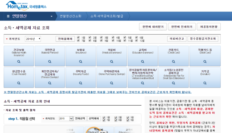Open the 기부금 (Donation) tile
This screenshot has width=232, height=133.
[205, 78]
